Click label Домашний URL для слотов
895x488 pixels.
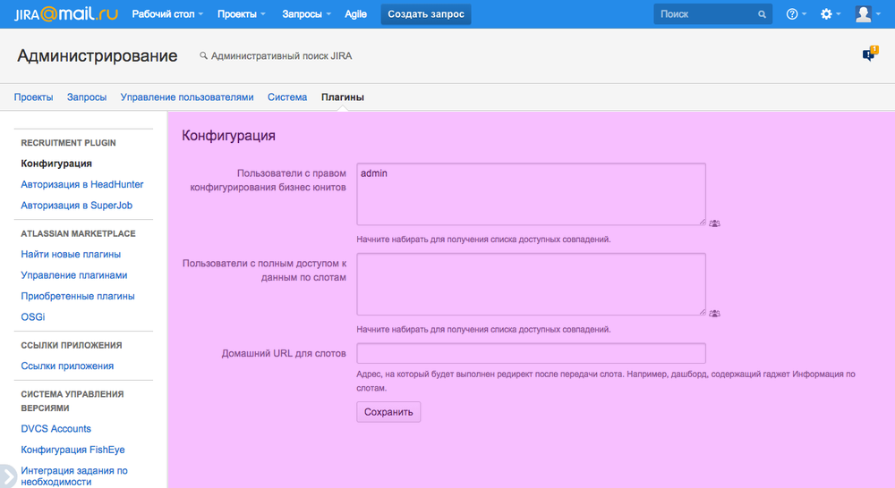point(284,353)
